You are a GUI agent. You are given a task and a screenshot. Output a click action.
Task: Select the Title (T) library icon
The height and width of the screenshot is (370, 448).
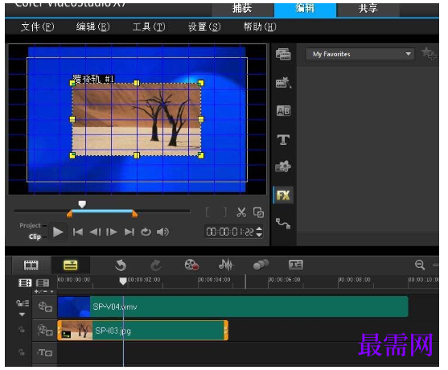(x=283, y=140)
